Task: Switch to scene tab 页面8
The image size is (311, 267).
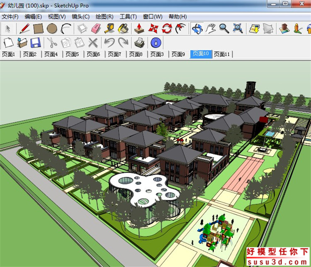Action: (x=136, y=54)
